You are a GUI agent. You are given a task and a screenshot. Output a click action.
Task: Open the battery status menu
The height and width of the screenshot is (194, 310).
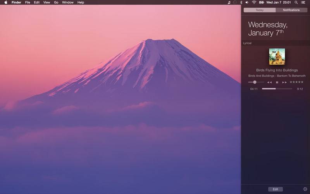(x=261, y=2)
